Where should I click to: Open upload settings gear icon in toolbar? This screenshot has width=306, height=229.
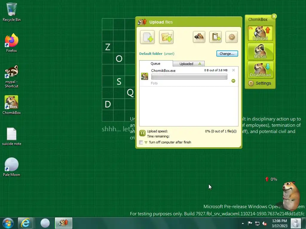[x=232, y=37]
